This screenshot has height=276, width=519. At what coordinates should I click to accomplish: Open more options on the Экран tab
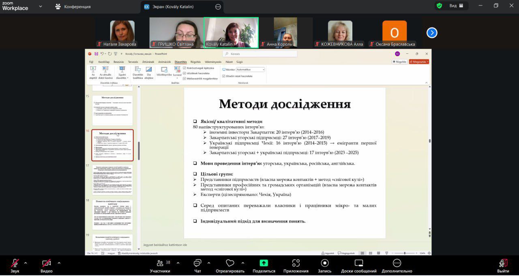tap(218, 6)
